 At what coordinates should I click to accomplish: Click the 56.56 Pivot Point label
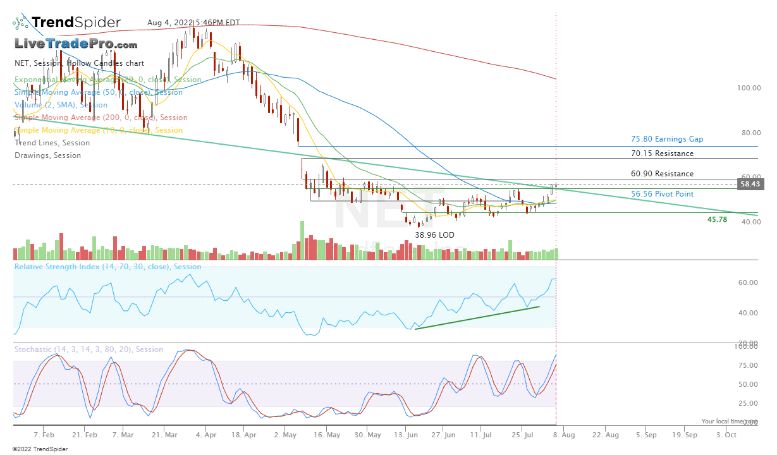pyautogui.click(x=662, y=194)
